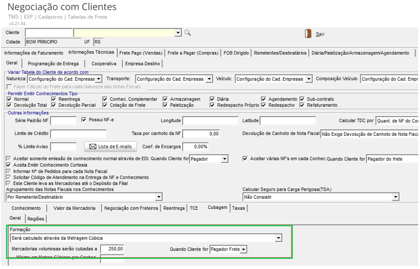Screen dimensions: 420x269
Task: Open the TCE tab
Action: point(194,208)
